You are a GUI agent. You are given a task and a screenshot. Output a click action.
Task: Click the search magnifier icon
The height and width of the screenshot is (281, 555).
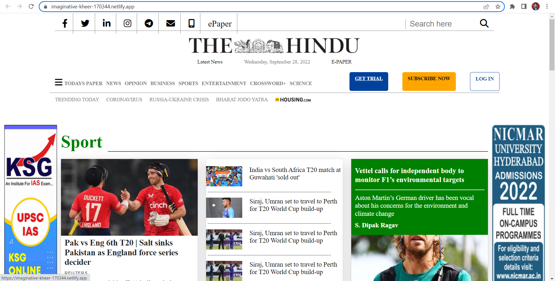pos(484,24)
